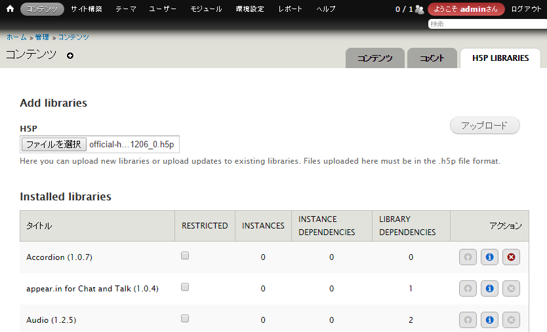Open the レポート menu
The width and height of the screenshot is (547, 332).
click(290, 9)
